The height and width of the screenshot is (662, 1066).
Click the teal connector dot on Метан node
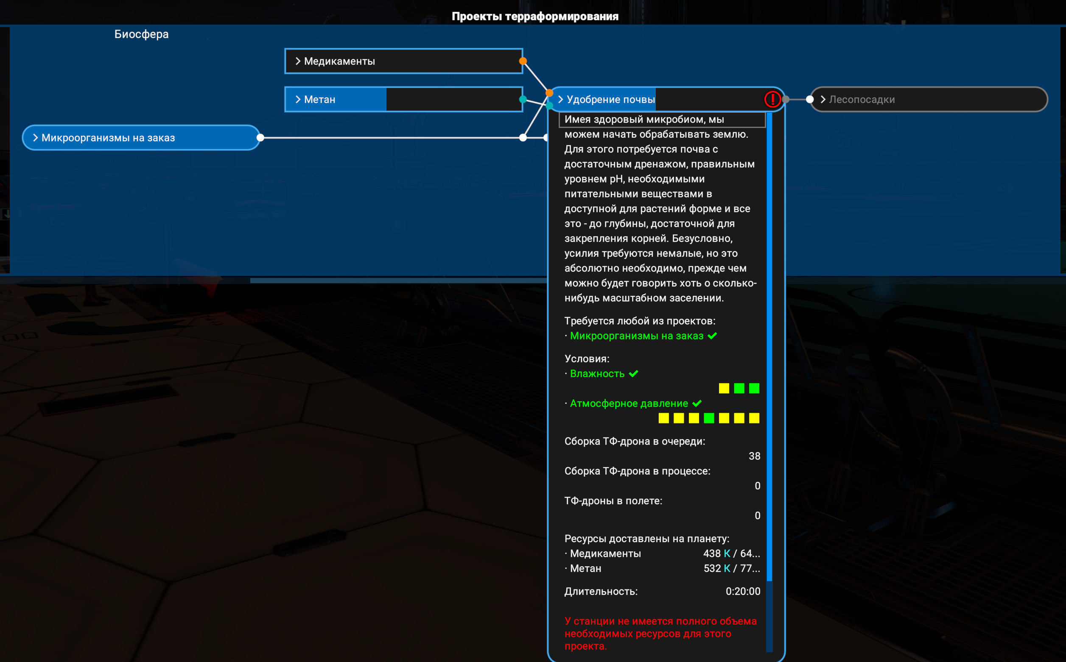coord(523,100)
